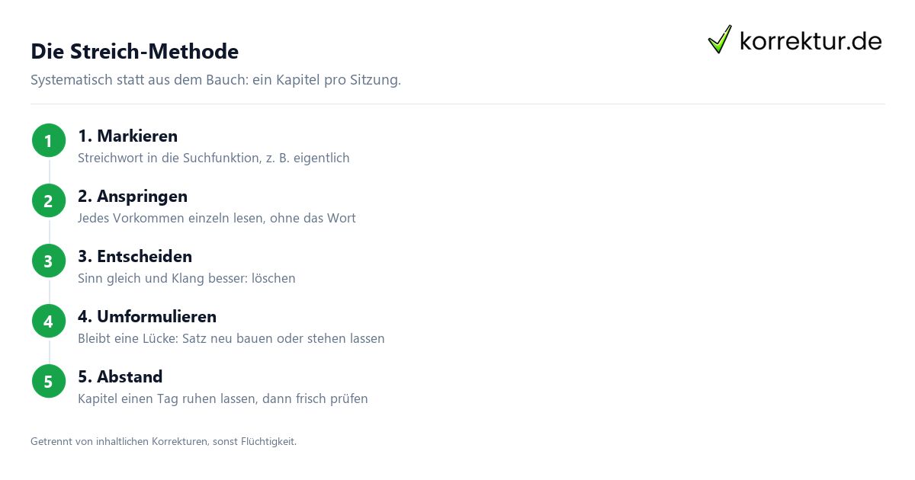
Task: Select the 1. Markieren step title
Action: [127, 136]
